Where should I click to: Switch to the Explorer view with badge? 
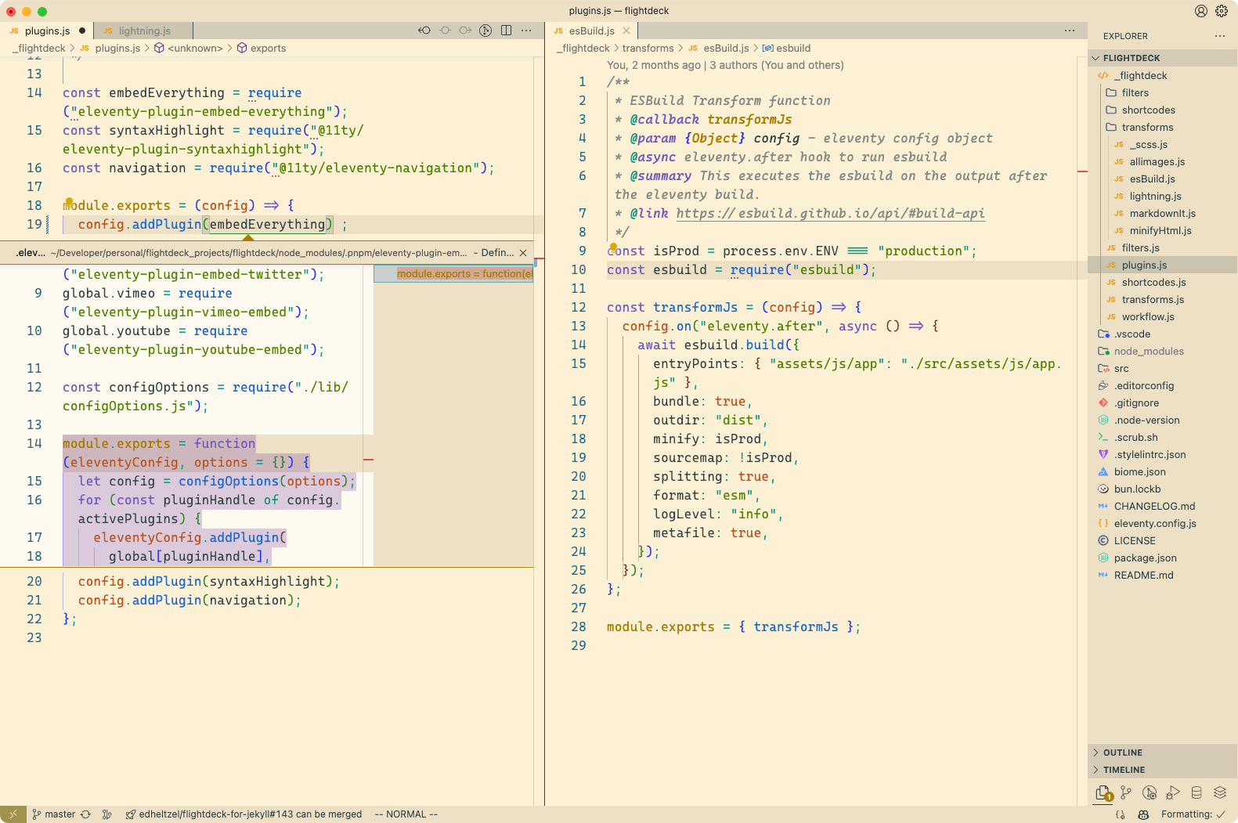tap(1103, 793)
